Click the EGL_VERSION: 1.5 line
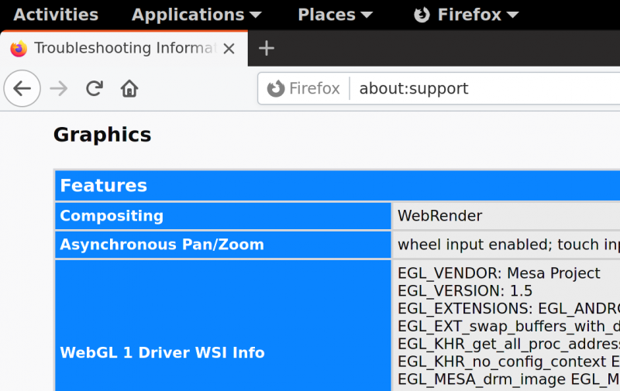The height and width of the screenshot is (391, 620). pos(465,291)
